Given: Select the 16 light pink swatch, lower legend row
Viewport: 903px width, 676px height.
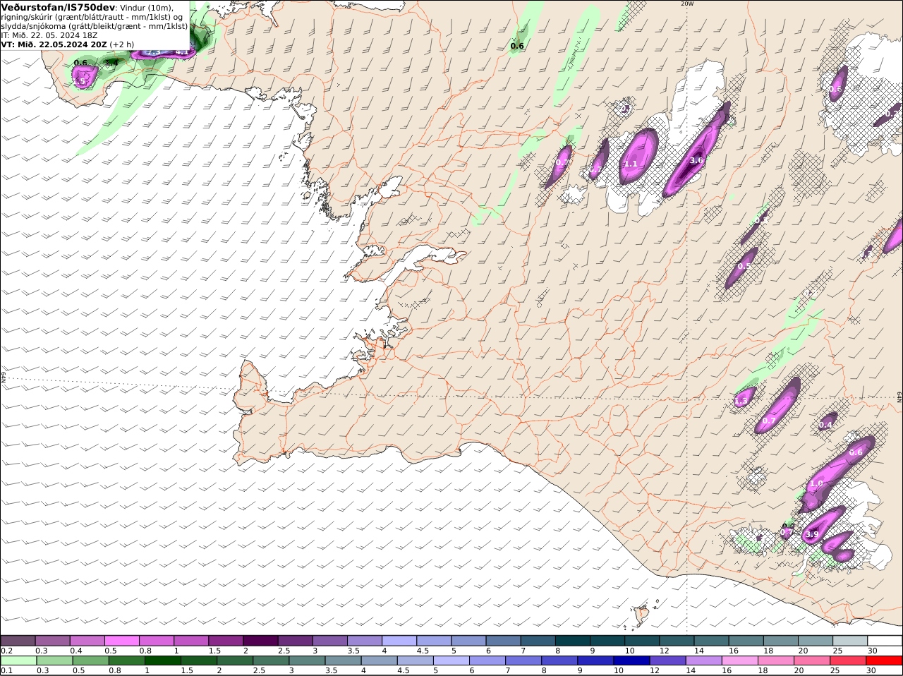Looking at the screenshot, I should pyautogui.click(x=740, y=661).
